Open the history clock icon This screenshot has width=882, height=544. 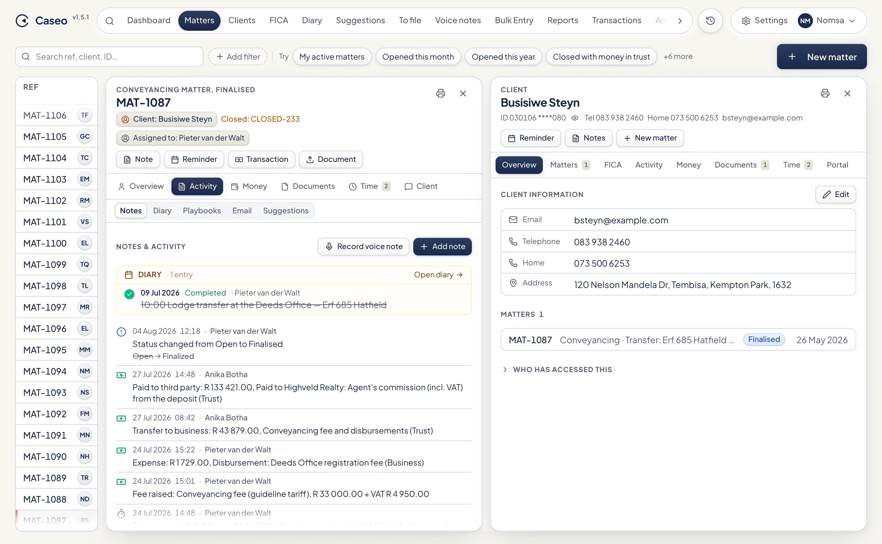click(710, 20)
